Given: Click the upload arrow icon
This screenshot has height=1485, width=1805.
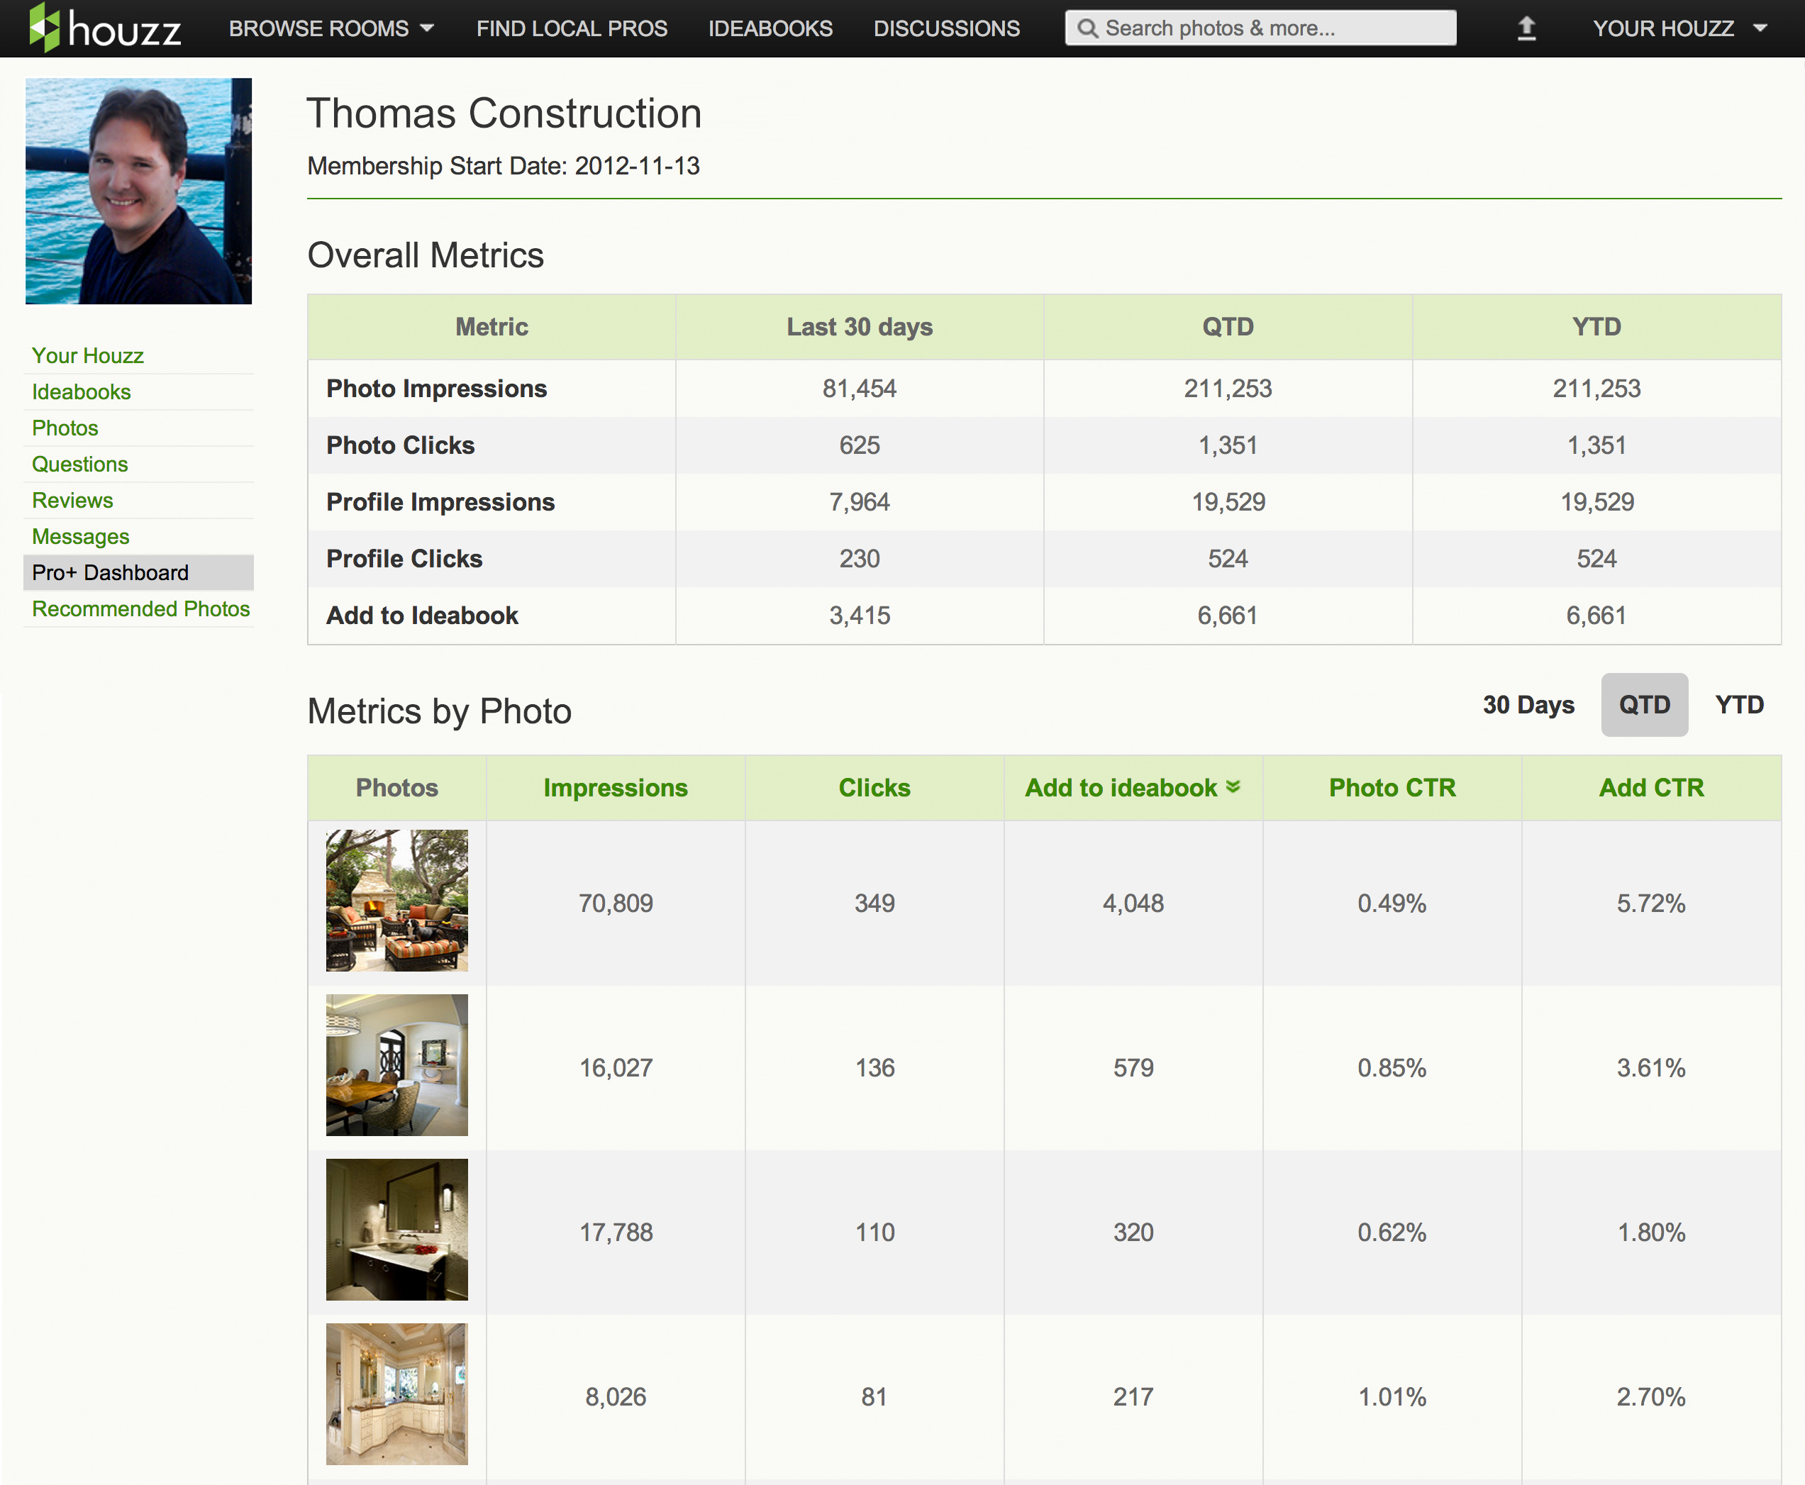Looking at the screenshot, I should [1526, 28].
